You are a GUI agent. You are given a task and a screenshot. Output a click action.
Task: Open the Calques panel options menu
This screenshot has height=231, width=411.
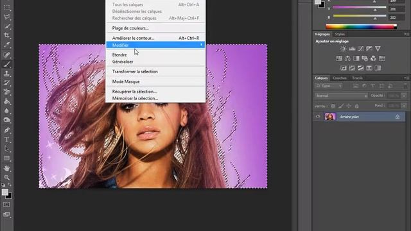tap(407, 78)
